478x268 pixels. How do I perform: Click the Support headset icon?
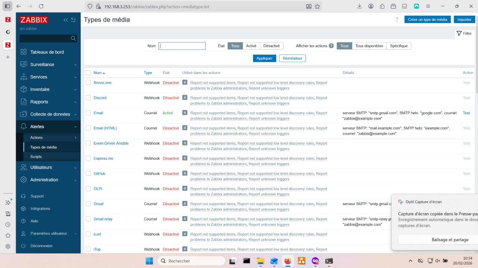coord(23,196)
